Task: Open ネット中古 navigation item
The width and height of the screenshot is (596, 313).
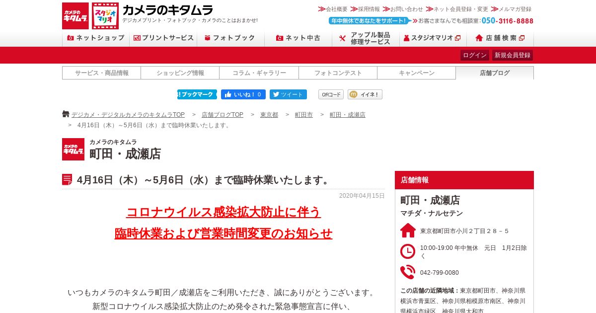Action: click(298, 38)
